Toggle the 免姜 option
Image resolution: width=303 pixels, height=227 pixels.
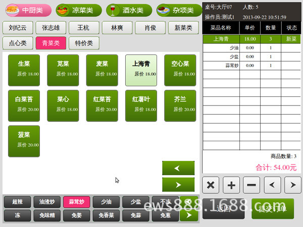coord(77,215)
